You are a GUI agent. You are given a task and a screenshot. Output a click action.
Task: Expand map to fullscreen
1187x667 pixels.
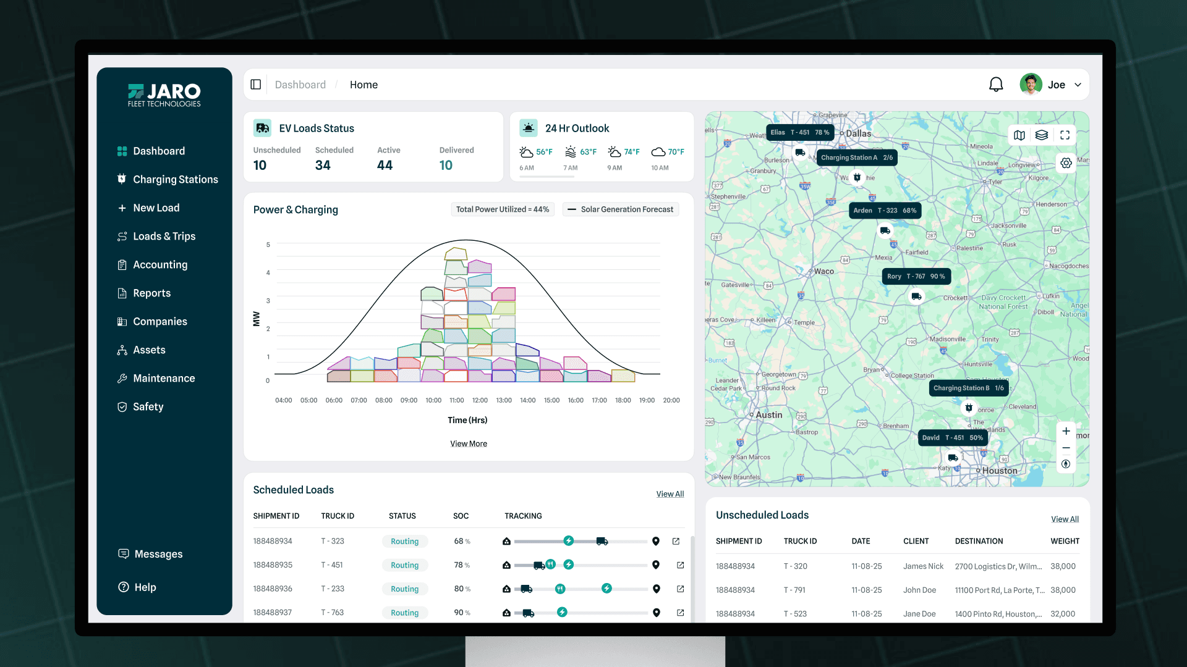click(x=1065, y=135)
